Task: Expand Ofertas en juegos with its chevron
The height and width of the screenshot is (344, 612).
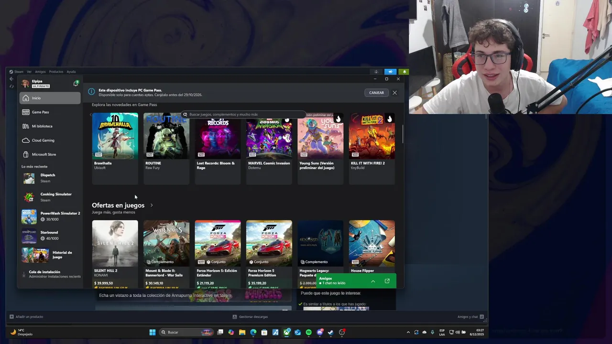Action: [x=152, y=205]
